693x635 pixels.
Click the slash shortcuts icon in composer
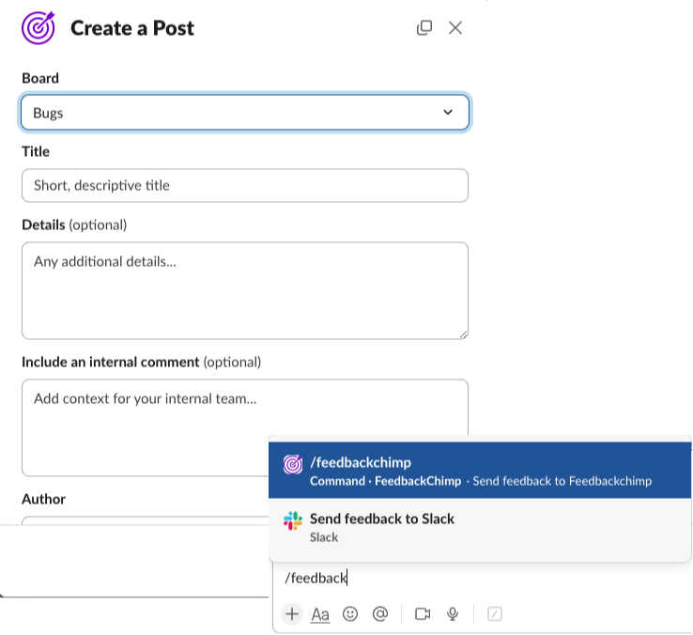(495, 613)
